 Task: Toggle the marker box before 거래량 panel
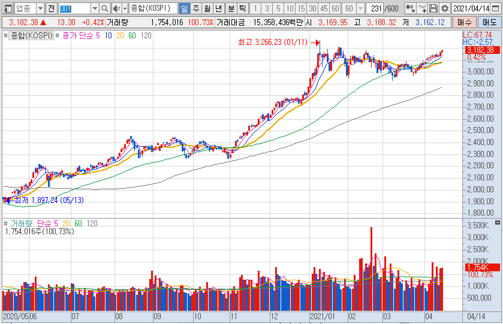click(x=5, y=223)
